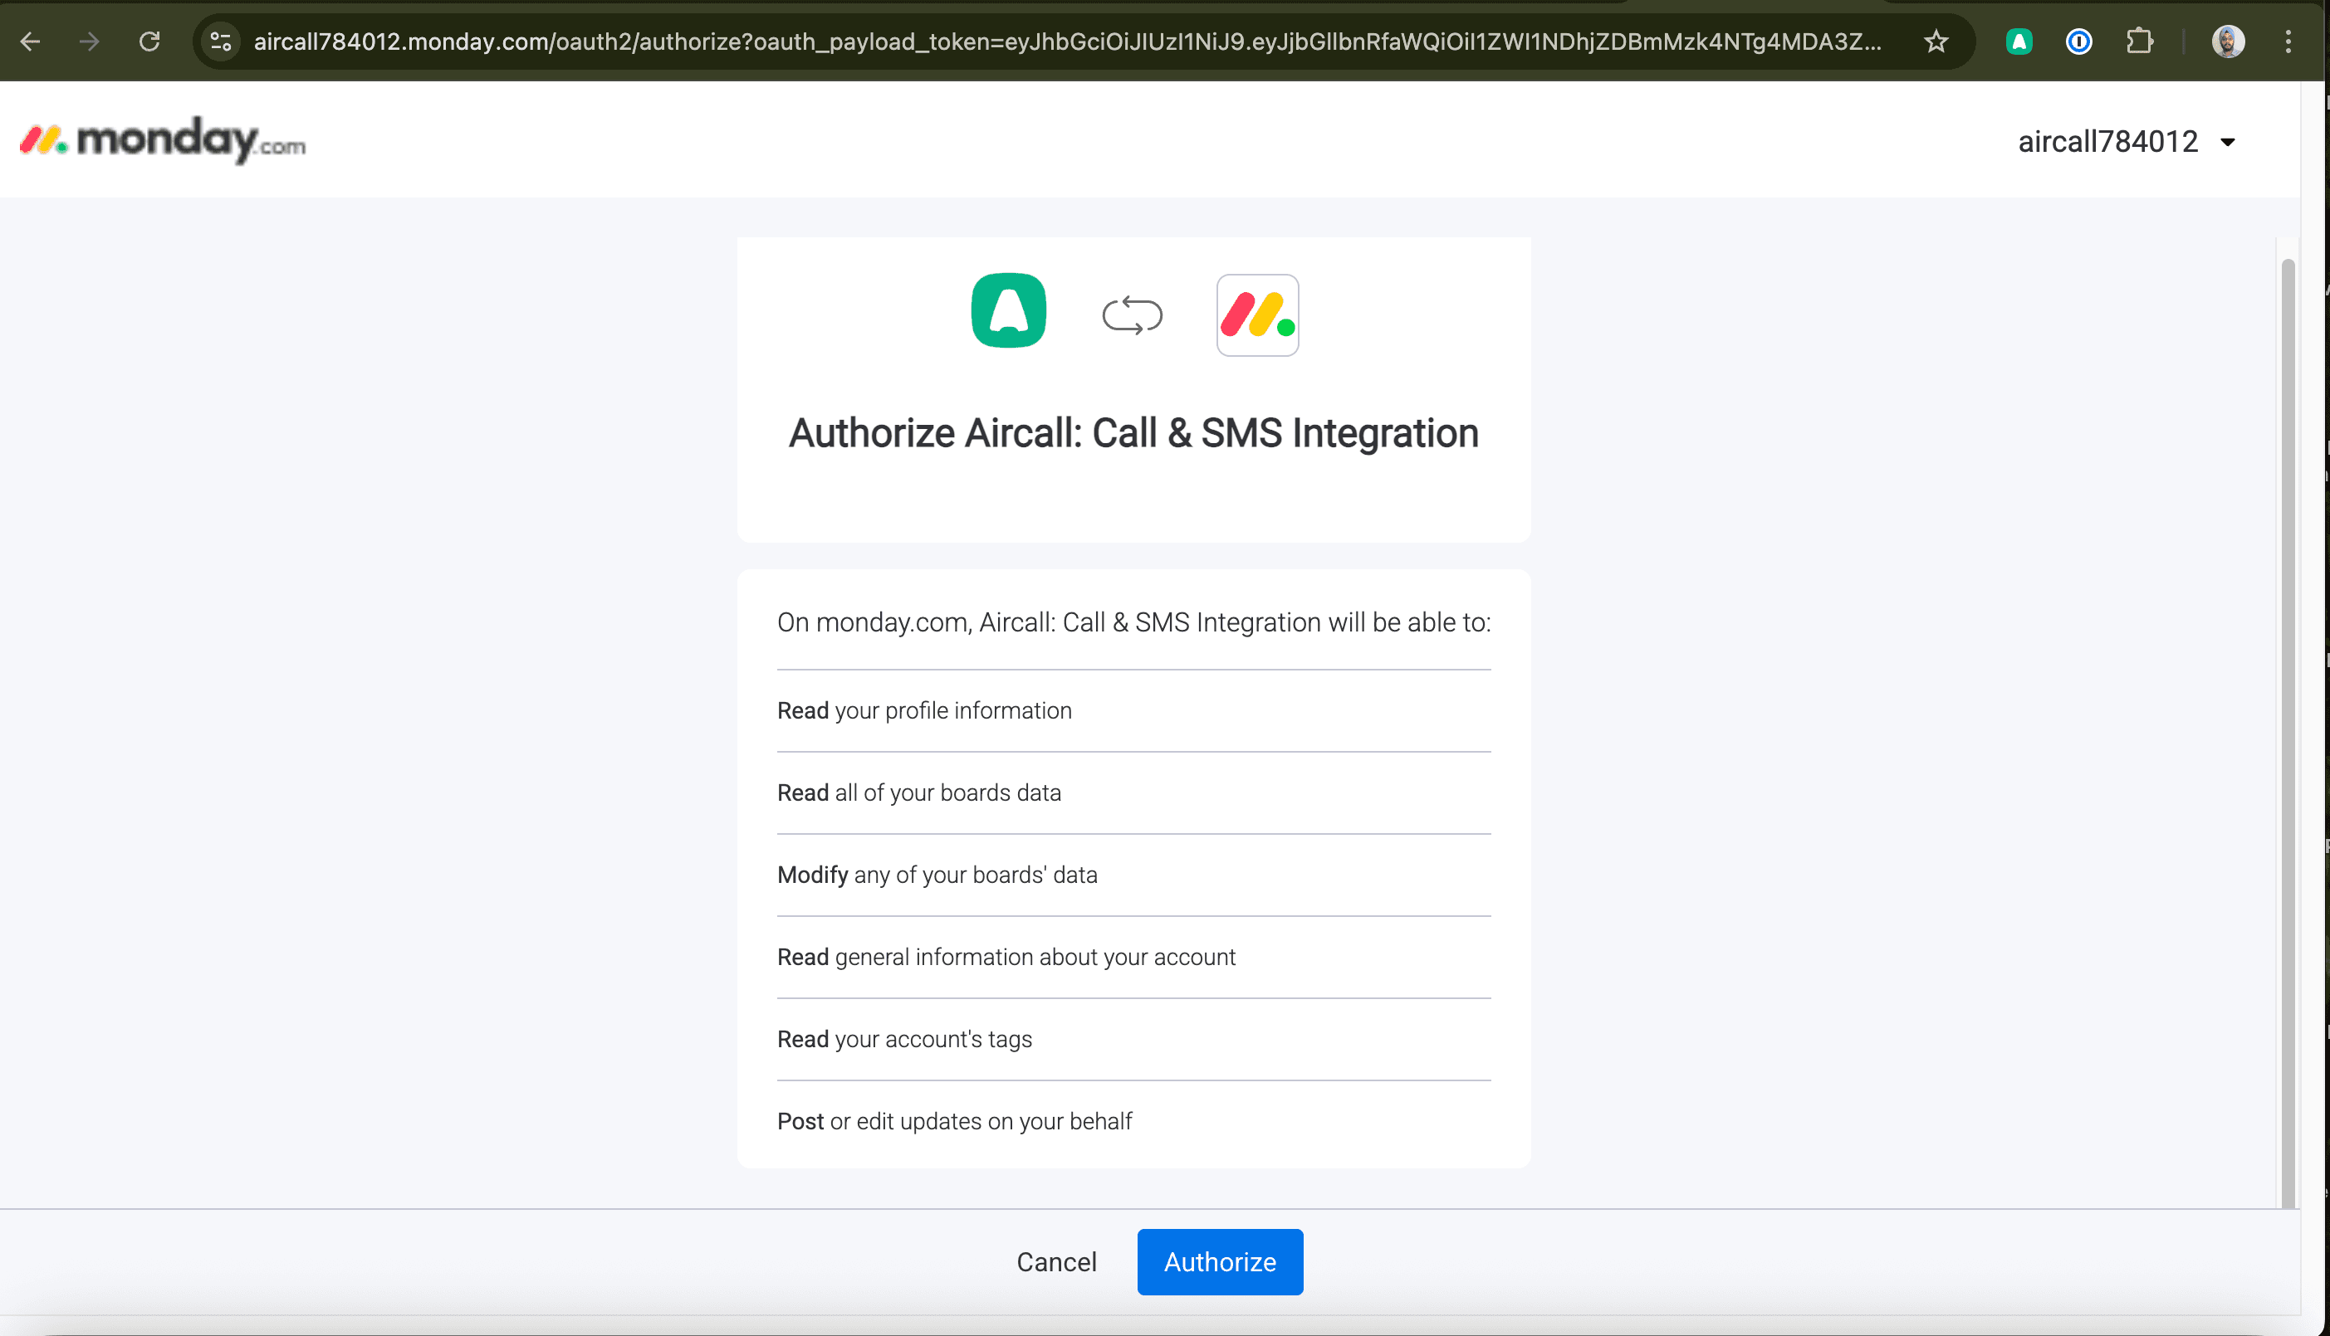The width and height of the screenshot is (2330, 1336).
Task: Reload the current page
Action: [149, 41]
